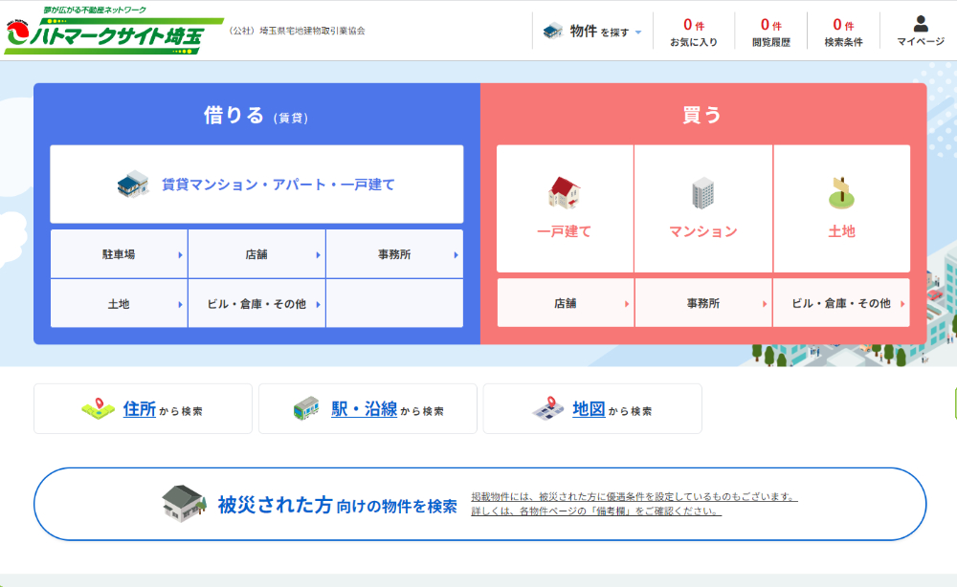Click rental ビル・倉庫・その他 button
The image size is (957, 587).
click(x=256, y=304)
